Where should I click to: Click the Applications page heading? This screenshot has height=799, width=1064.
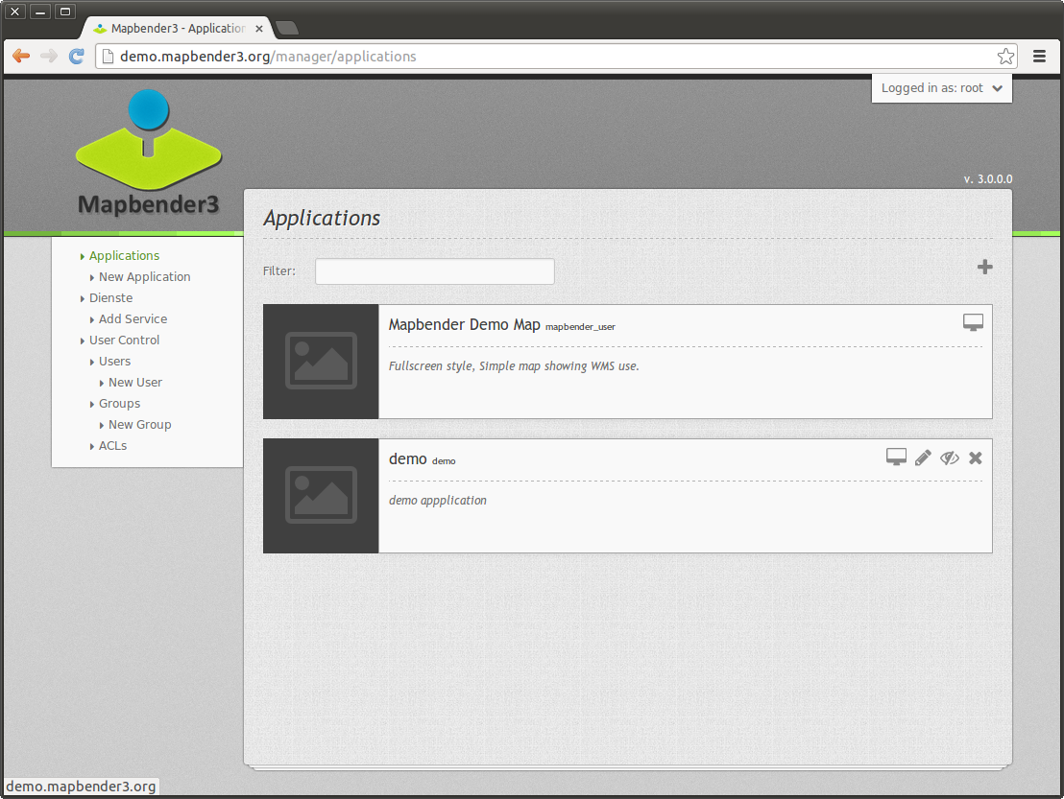pos(322,218)
